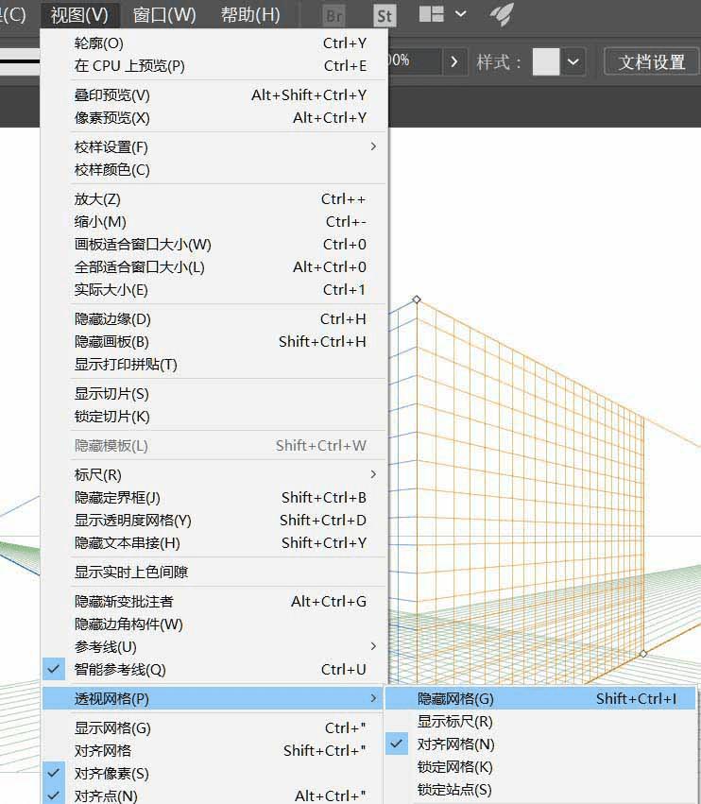Toggle 隐藏画板(B) option
Viewport: 701px width, 804px height.
214,341
